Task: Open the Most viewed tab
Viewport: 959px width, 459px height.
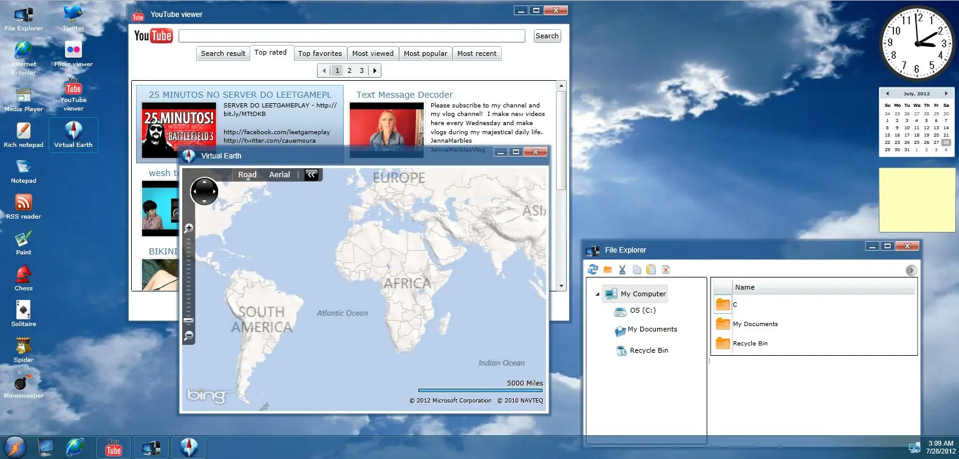Action: [373, 53]
